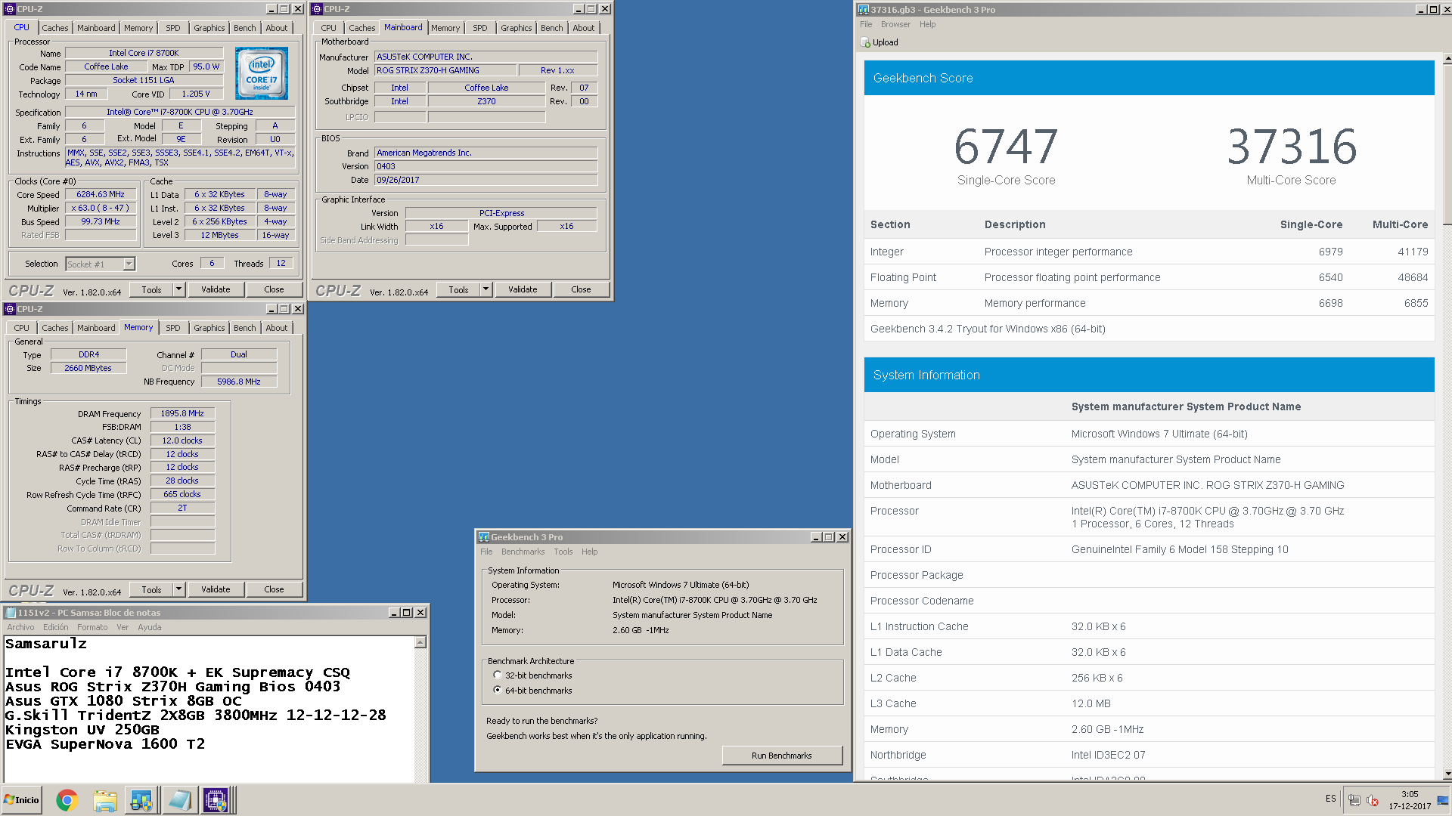Click CPU-Z title icon in top-left window

click(10, 9)
